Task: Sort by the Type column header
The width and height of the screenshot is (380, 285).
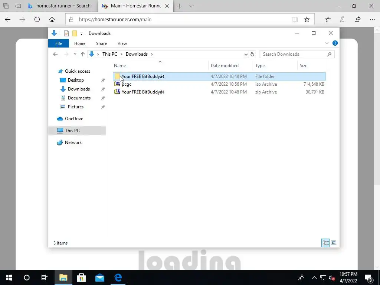Action: (275, 65)
